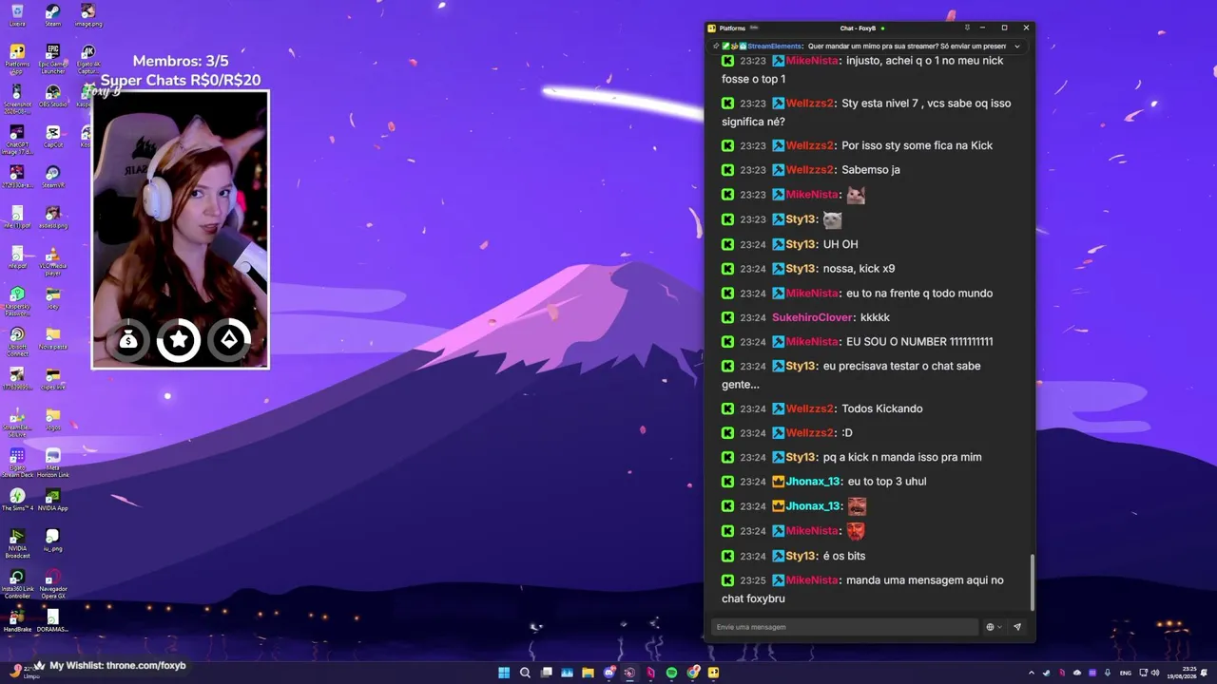Open the CapCut desktop shortcut
The width and height of the screenshot is (1217, 684).
53,137
